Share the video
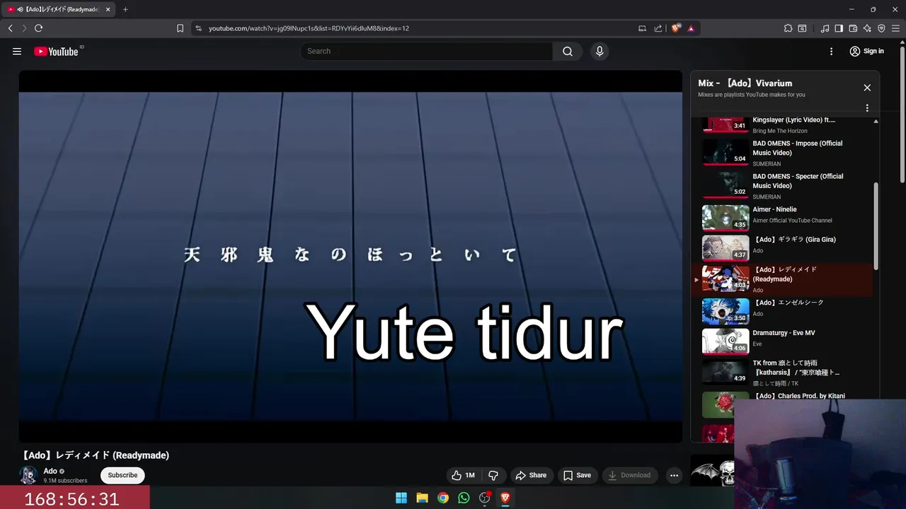The width and height of the screenshot is (906, 509). (x=531, y=475)
